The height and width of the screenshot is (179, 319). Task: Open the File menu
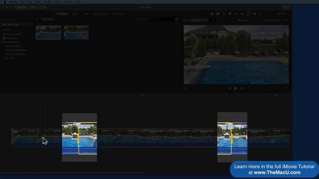coord(22,2)
